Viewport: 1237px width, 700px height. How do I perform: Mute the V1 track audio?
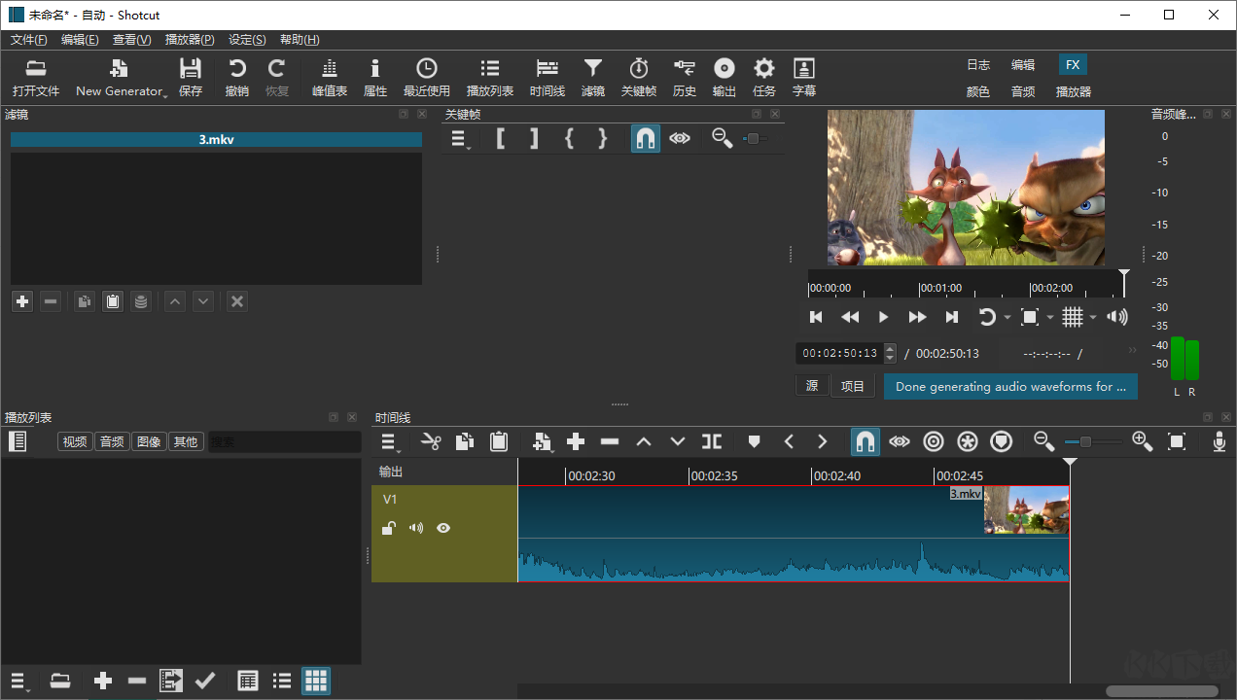[416, 528]
